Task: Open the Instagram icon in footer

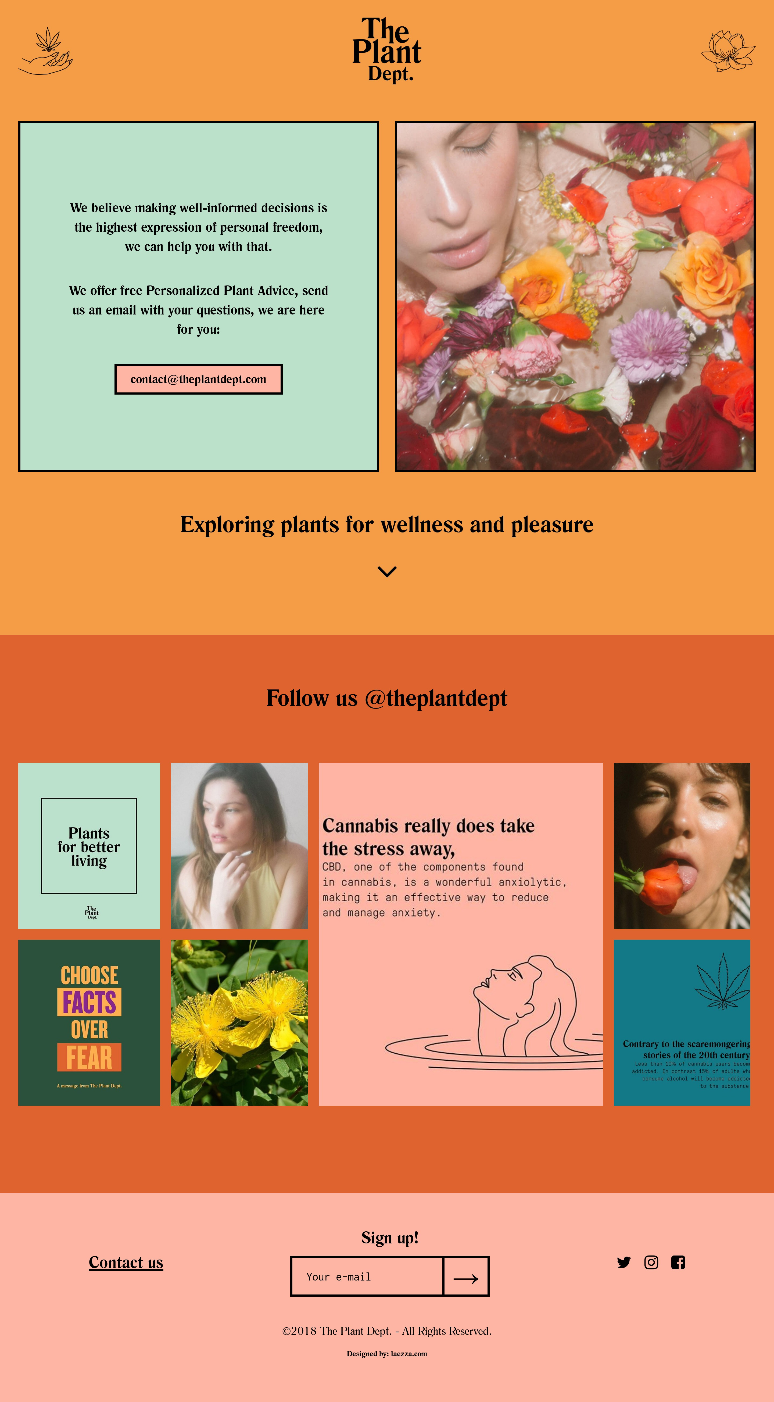Action: tap(651, 1262)
